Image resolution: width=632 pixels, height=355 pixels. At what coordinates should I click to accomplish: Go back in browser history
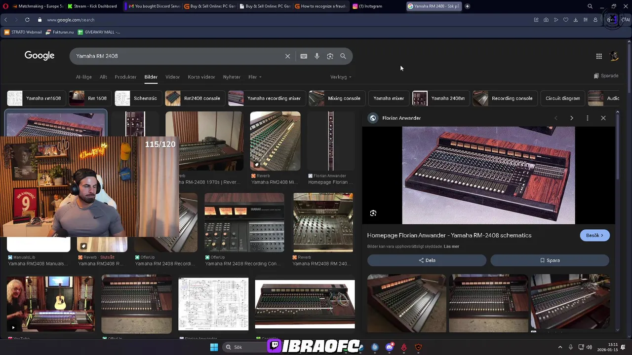click(x=6, y=20)
